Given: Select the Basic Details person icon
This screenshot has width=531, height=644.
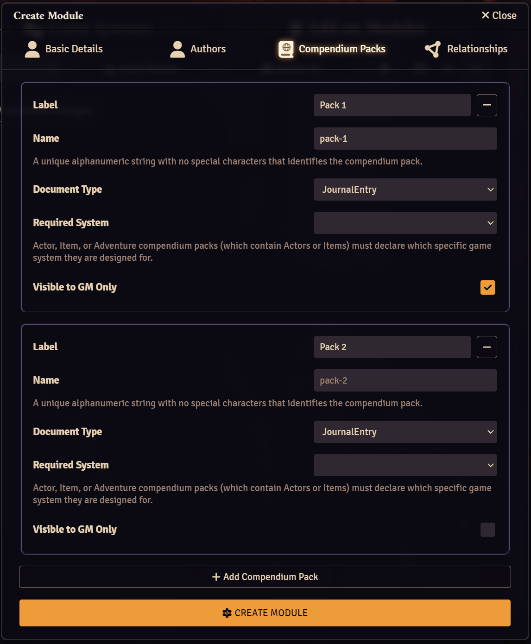Looking at the screenshot, I should point(32,49).
